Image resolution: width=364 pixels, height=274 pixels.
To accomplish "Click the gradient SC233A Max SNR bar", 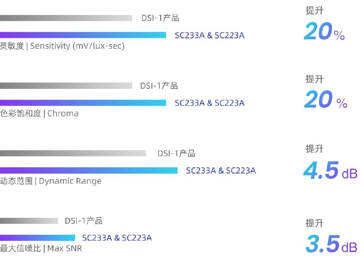I will [38, 238].
